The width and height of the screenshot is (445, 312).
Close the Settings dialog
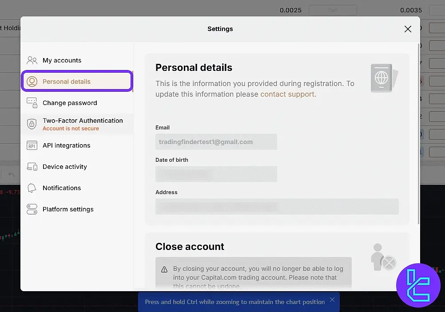[408, 29]
